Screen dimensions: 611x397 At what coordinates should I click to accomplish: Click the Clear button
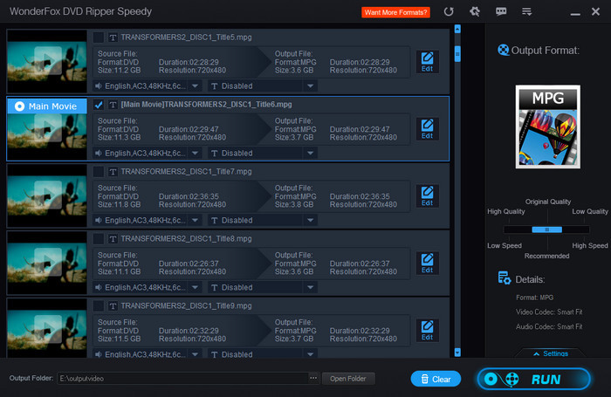436,379
